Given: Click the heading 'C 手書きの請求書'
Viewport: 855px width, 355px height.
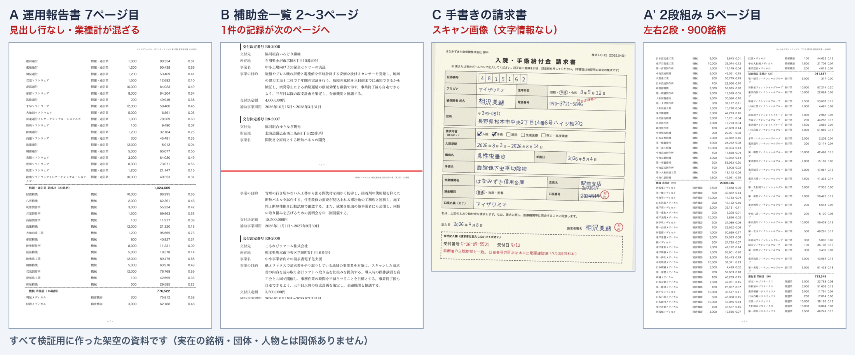Looking at the screenshot, I should click(x=480, y=15).
